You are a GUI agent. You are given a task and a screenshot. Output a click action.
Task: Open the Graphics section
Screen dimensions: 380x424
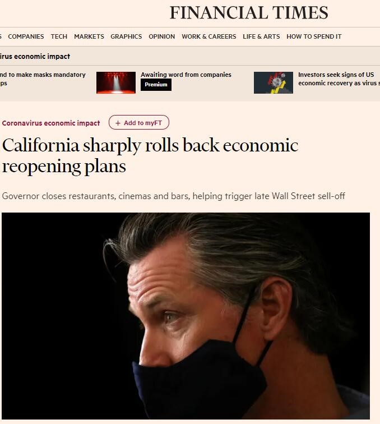pos(126,36)
